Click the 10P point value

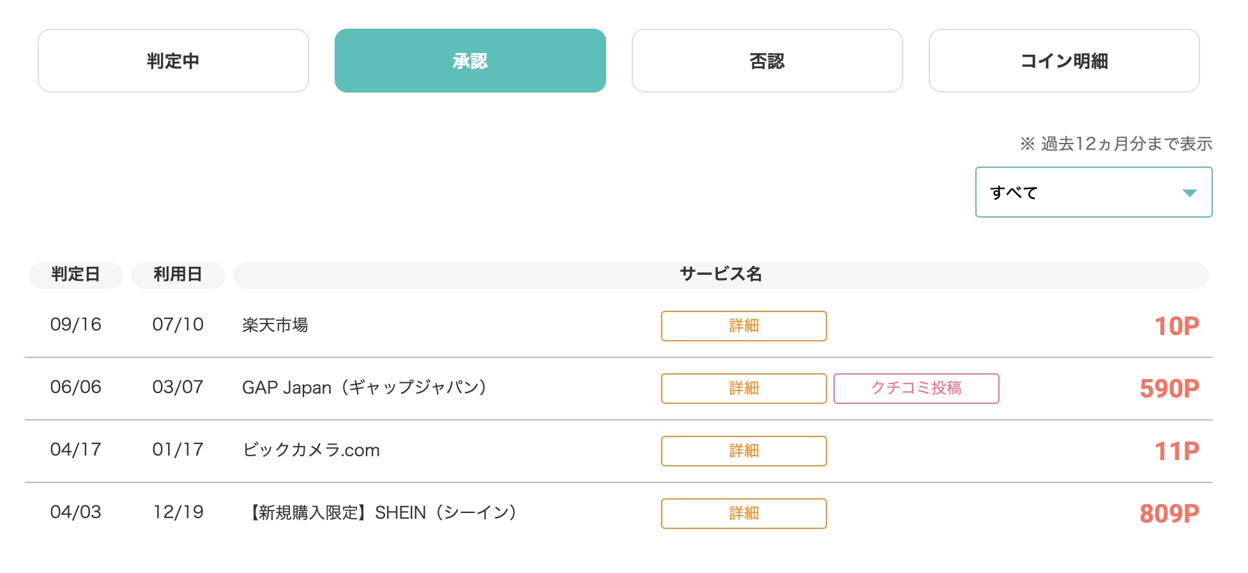coord(1176,326)
